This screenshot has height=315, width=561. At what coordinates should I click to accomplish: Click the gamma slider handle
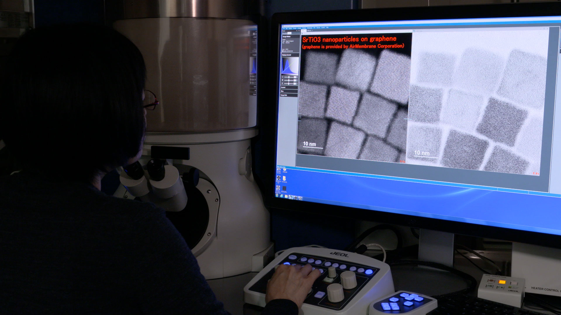tap(288, 83)
